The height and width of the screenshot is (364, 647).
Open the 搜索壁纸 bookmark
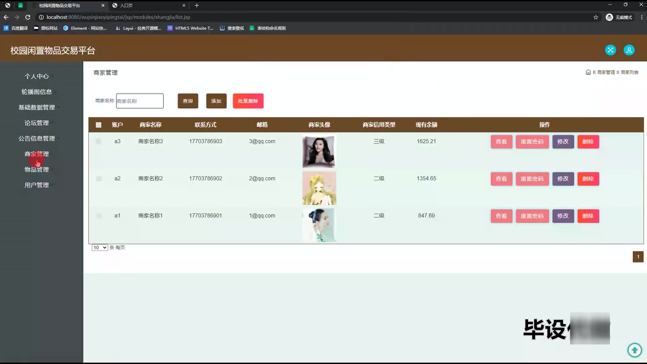(x=232, y=28)
